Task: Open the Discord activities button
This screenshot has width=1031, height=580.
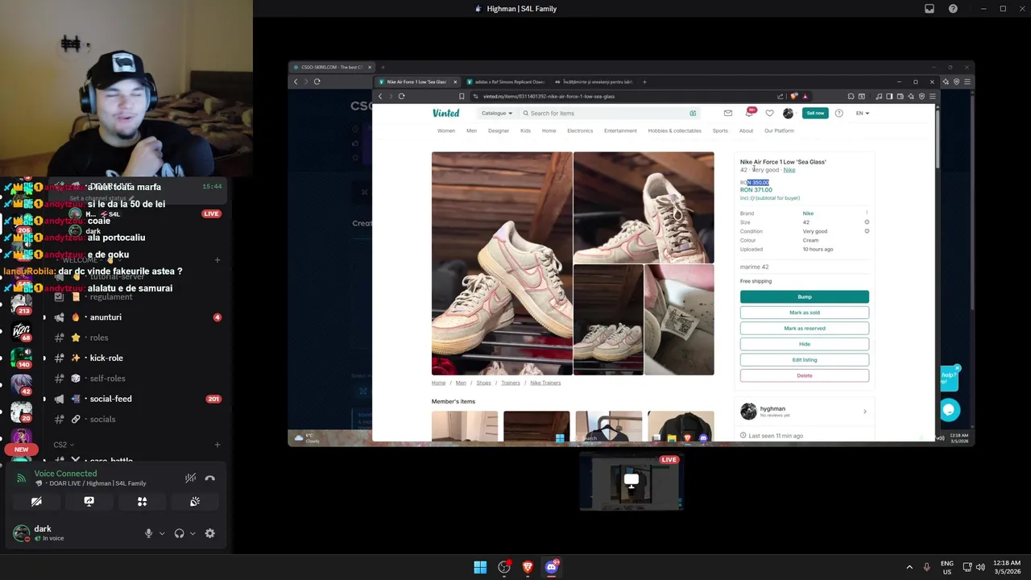Action: [142, 501]
